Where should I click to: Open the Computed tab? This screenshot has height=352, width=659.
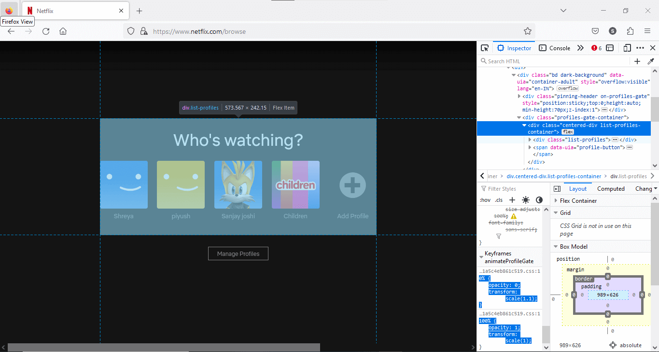[x=611, y=189]
